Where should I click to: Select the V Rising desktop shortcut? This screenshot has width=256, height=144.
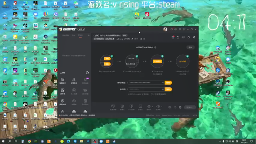(36, 128)
